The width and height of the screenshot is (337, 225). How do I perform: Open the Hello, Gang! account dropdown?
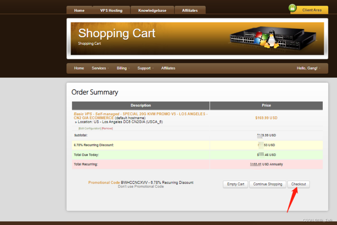point(308,68)
